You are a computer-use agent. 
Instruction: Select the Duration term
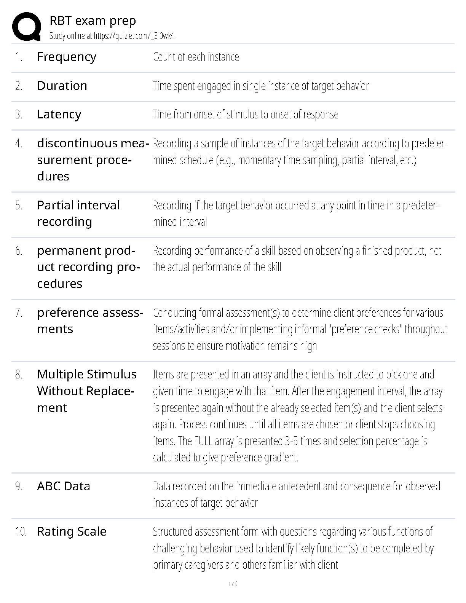pyautogui.click(x=62, y=86)
